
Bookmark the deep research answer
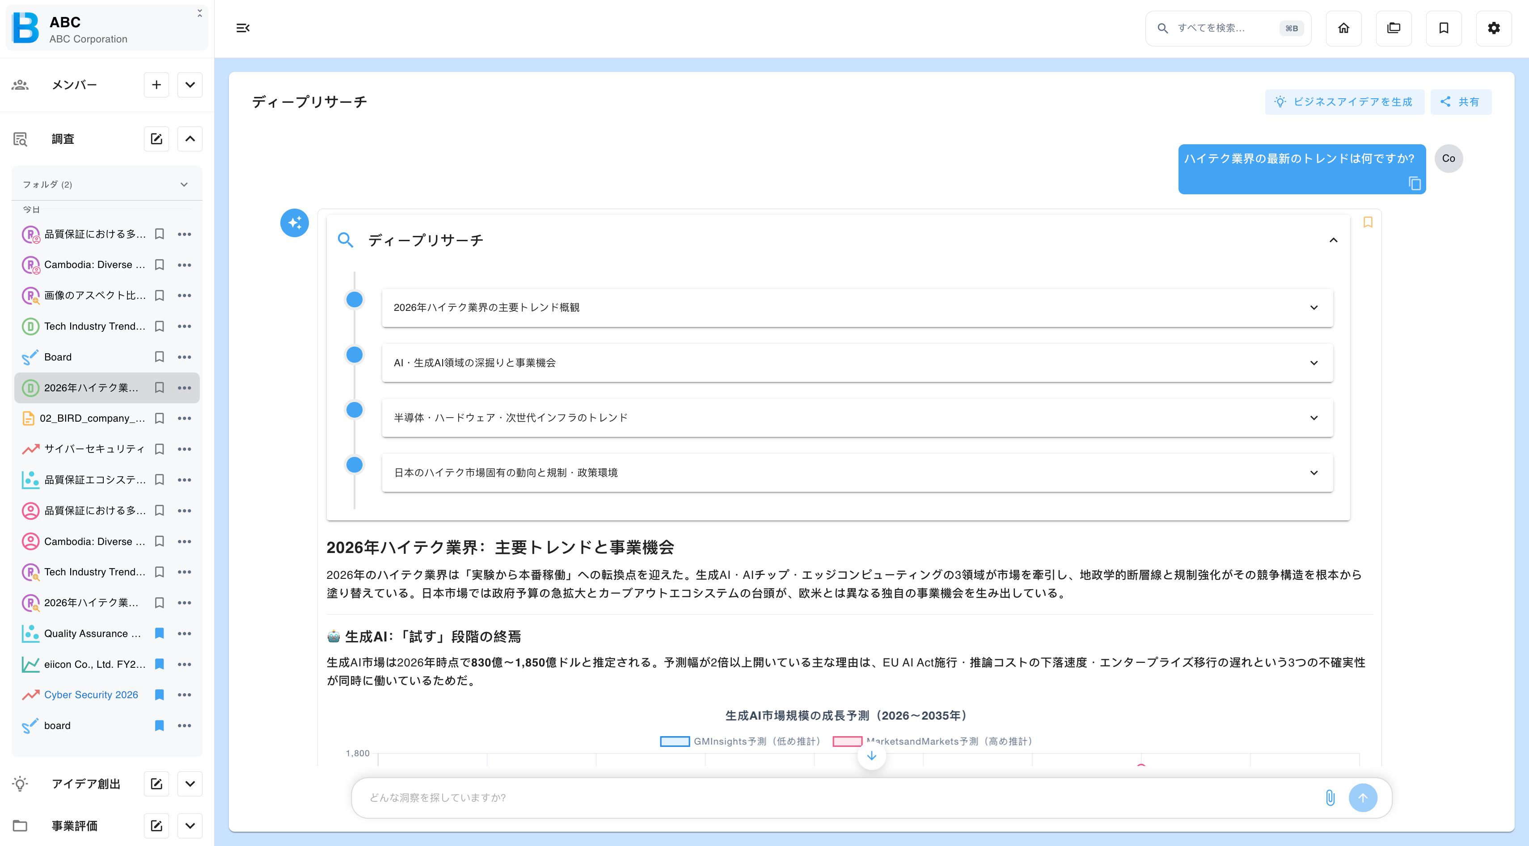coord(1368,222)
